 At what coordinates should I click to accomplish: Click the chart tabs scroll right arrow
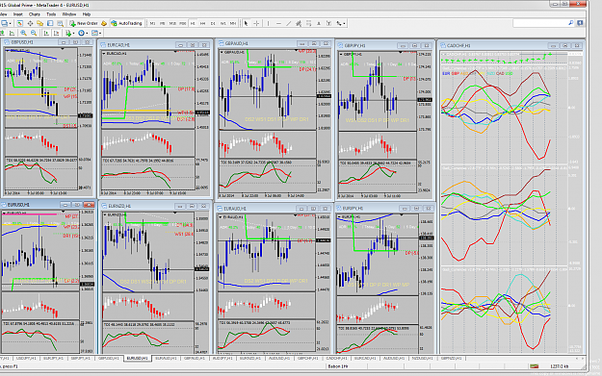[583, 358]
